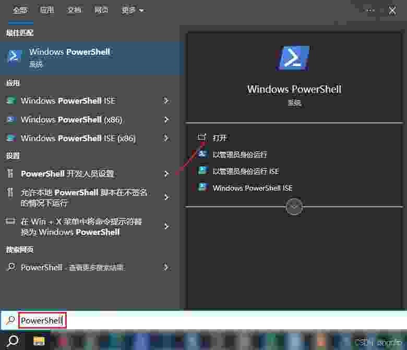Select the PowerShell 开发人员设置 entry text

67,173
